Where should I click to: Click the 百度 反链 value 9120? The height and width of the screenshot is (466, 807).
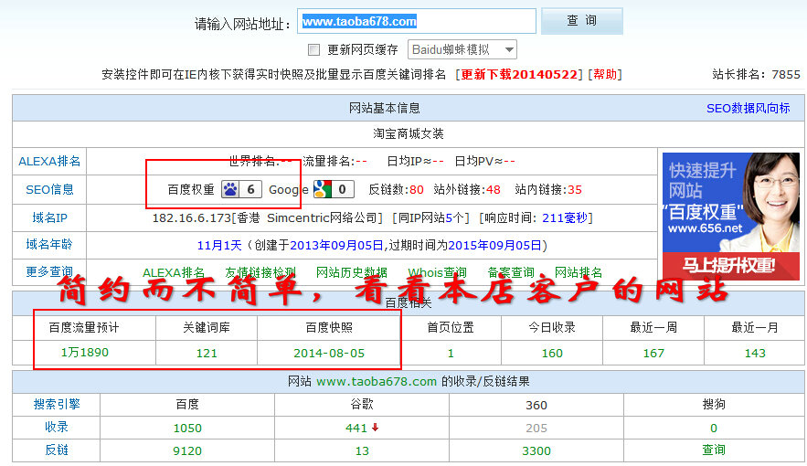(x=187, y=451)
